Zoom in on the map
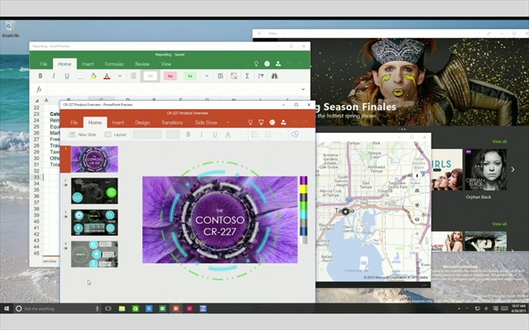The height and width of the screenshot is (330, 529). pos(417,233)
